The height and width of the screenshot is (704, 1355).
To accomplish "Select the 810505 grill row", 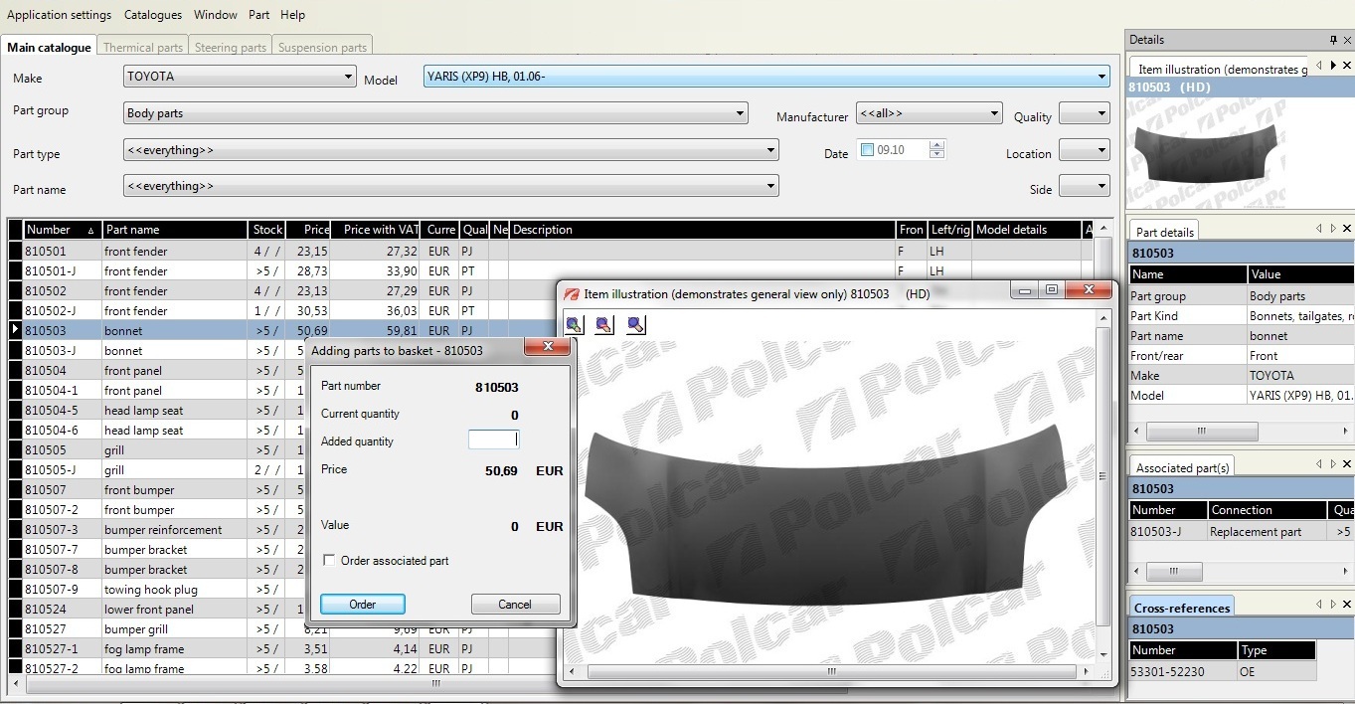I will pos(157,449).
